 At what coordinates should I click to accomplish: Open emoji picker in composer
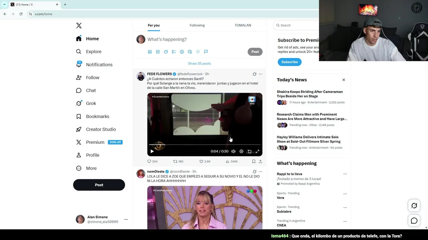182,52
